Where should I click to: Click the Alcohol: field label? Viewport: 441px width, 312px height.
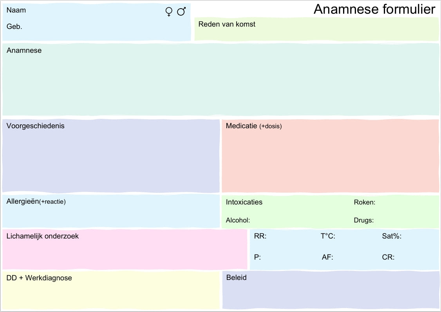click(x=238, y=220)
